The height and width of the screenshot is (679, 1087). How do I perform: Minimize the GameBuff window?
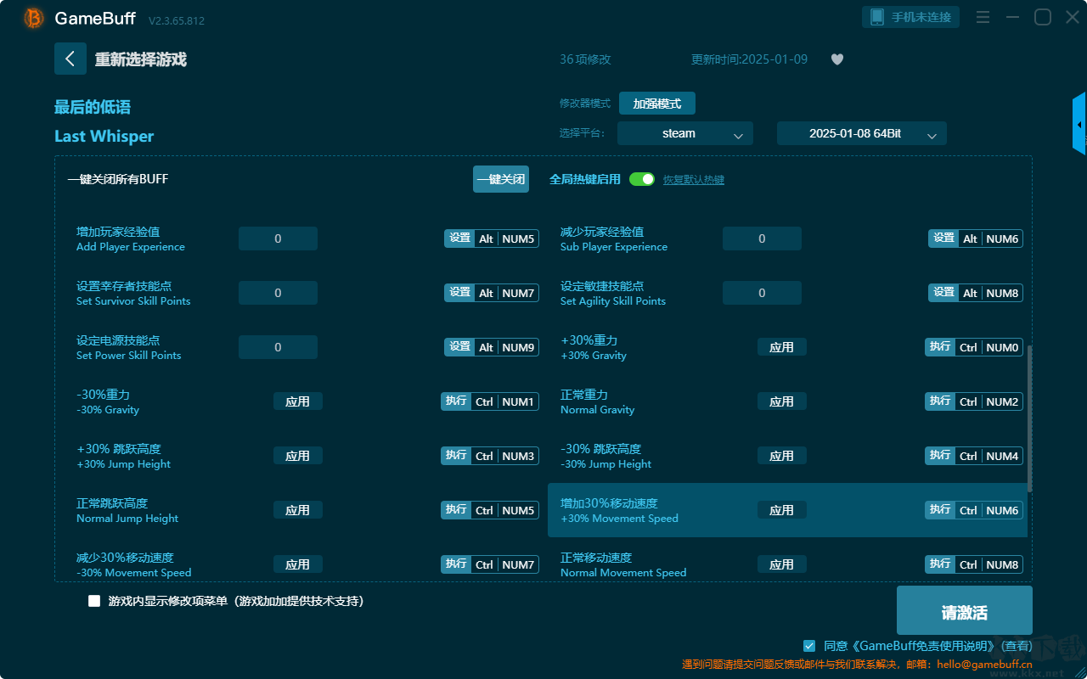(x=1012, y=17)
